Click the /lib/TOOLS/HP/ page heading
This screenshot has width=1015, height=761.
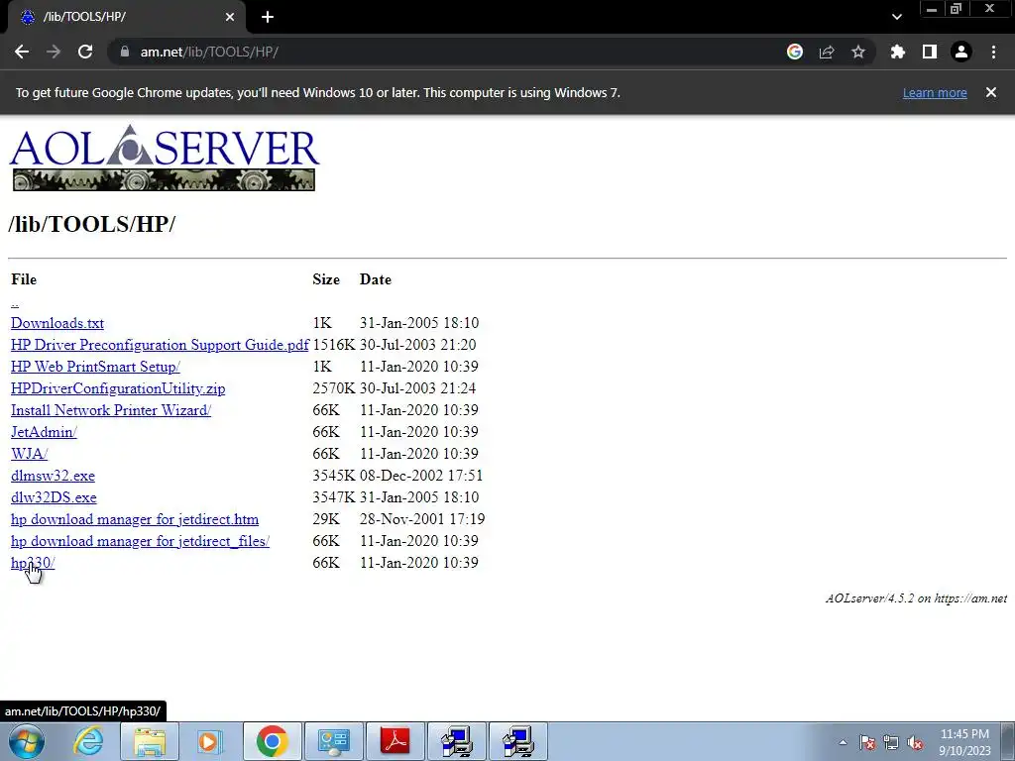(92, 224)
